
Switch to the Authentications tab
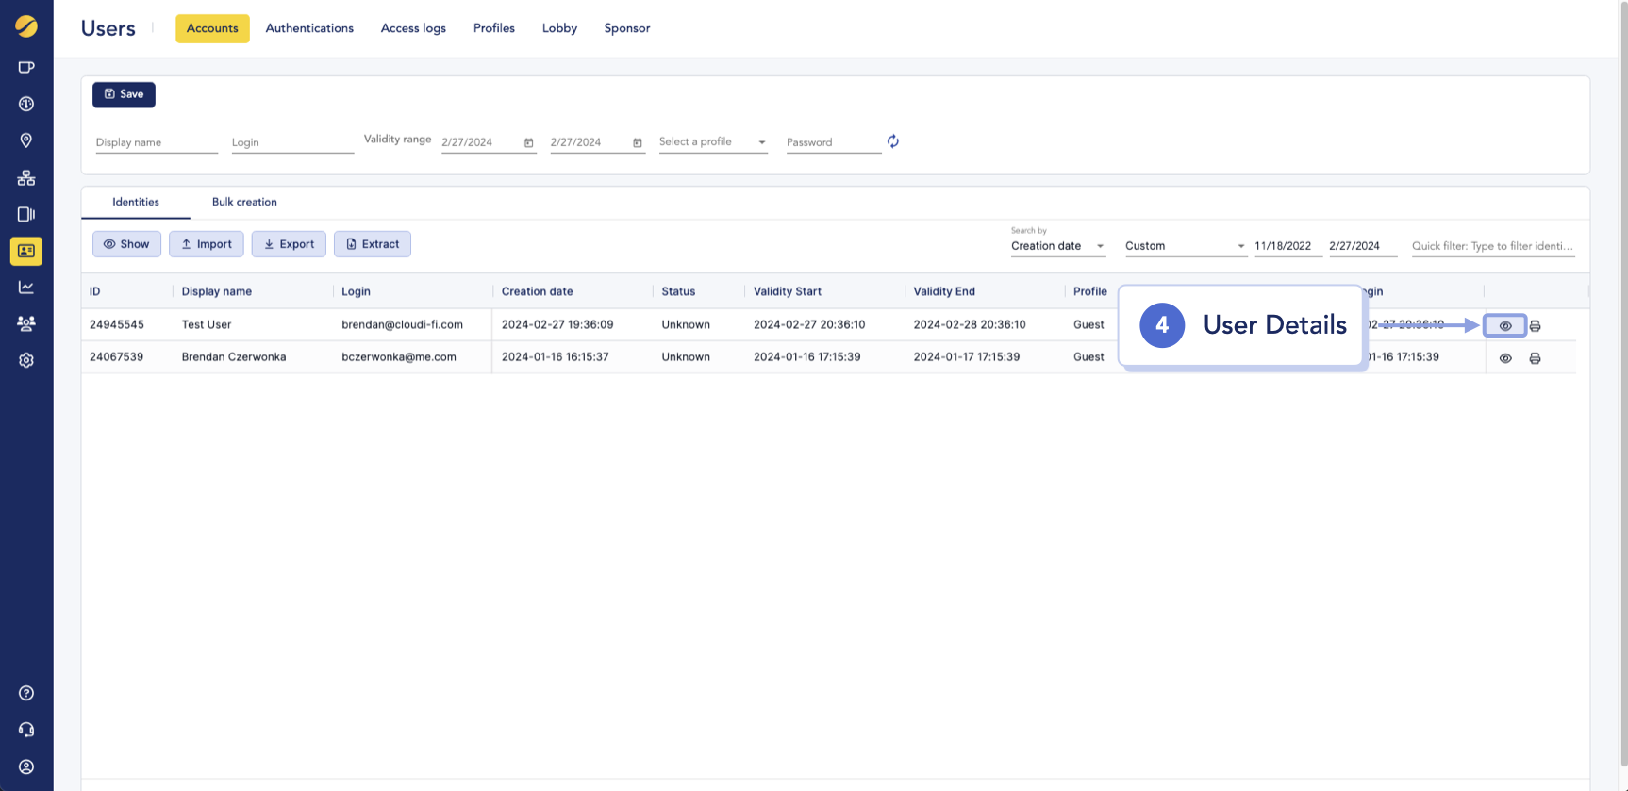[x=309, y=28]
